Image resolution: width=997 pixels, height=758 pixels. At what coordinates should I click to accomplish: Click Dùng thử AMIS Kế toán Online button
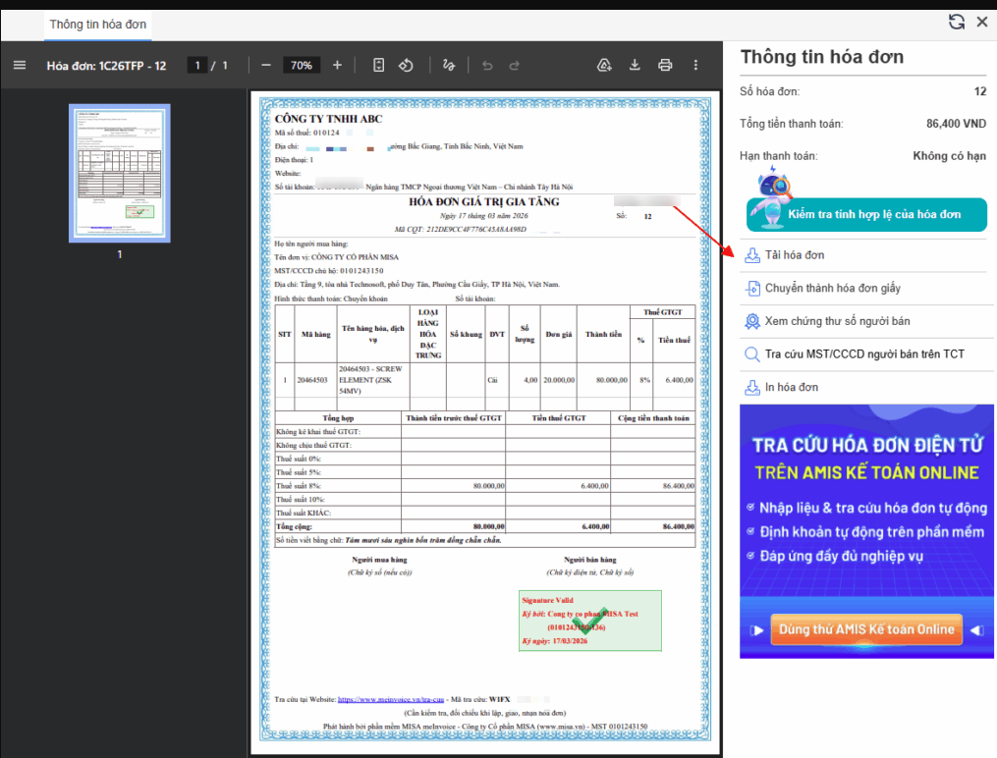866,629
